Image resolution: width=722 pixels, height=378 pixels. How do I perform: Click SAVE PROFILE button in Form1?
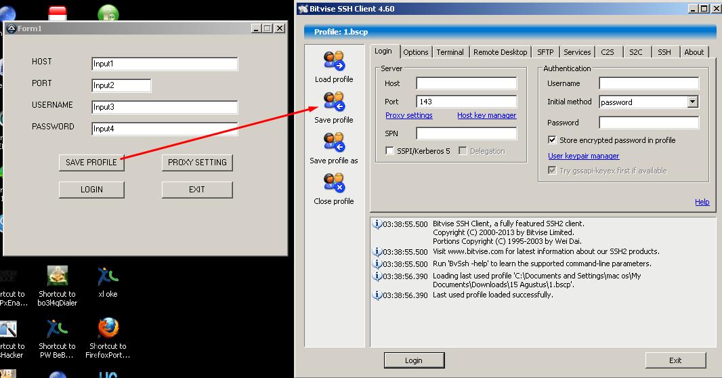coord(91,163)
